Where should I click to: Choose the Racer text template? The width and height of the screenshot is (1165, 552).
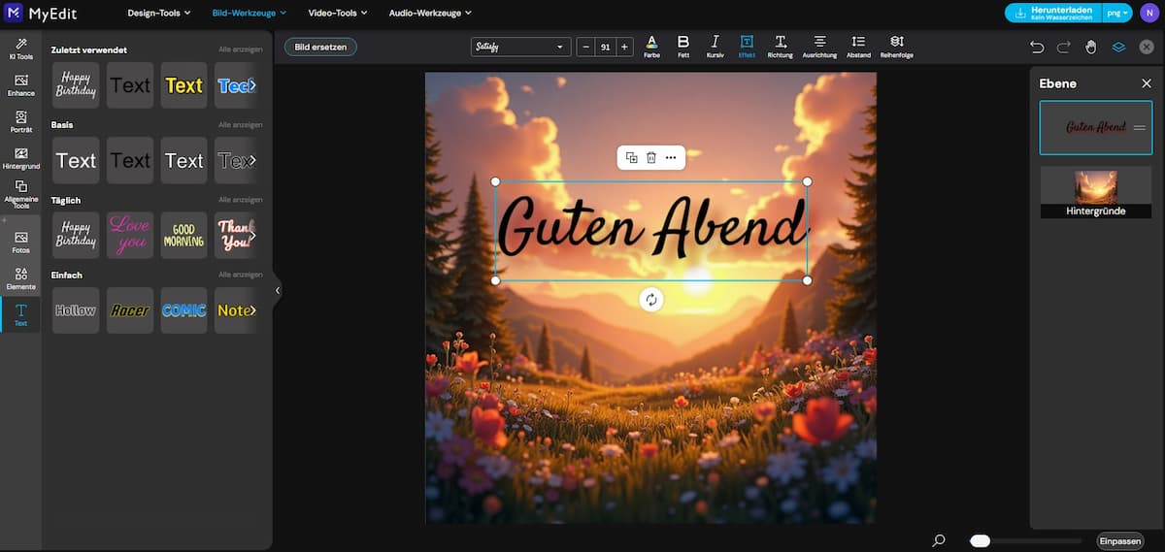[x=130, y=310]
